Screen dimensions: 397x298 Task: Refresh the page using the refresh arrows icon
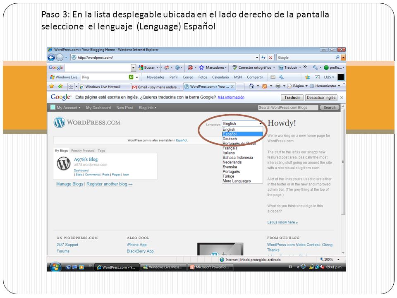263,58
